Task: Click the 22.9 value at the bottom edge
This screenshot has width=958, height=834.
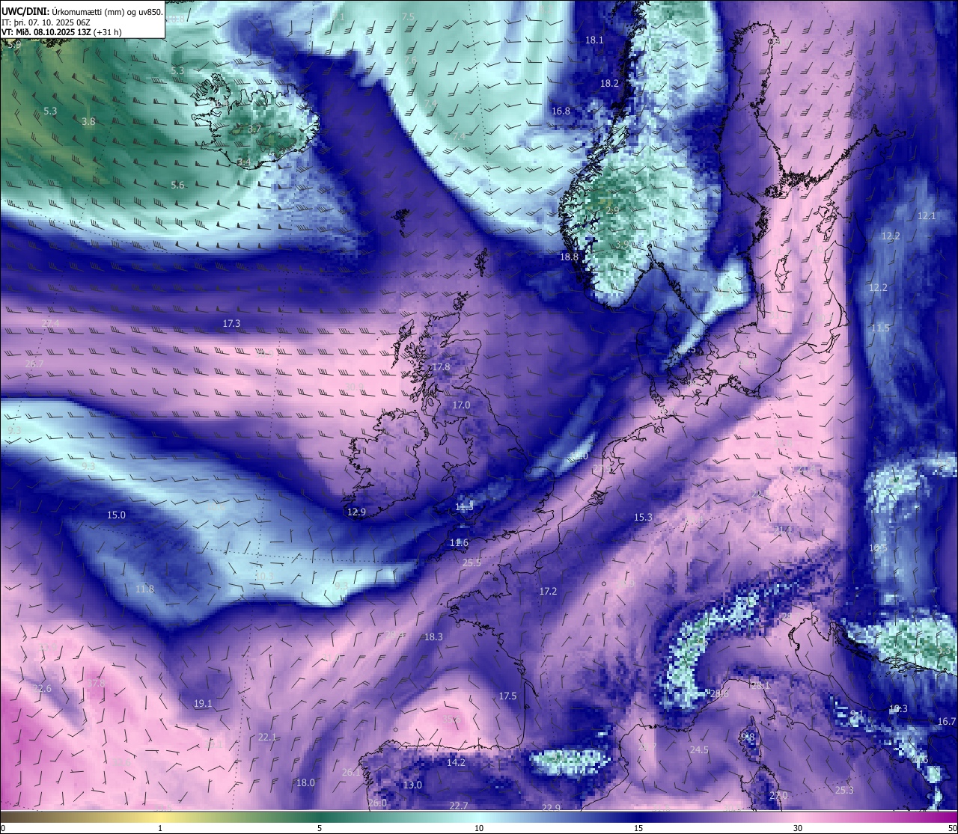Action: click(552, 808)
